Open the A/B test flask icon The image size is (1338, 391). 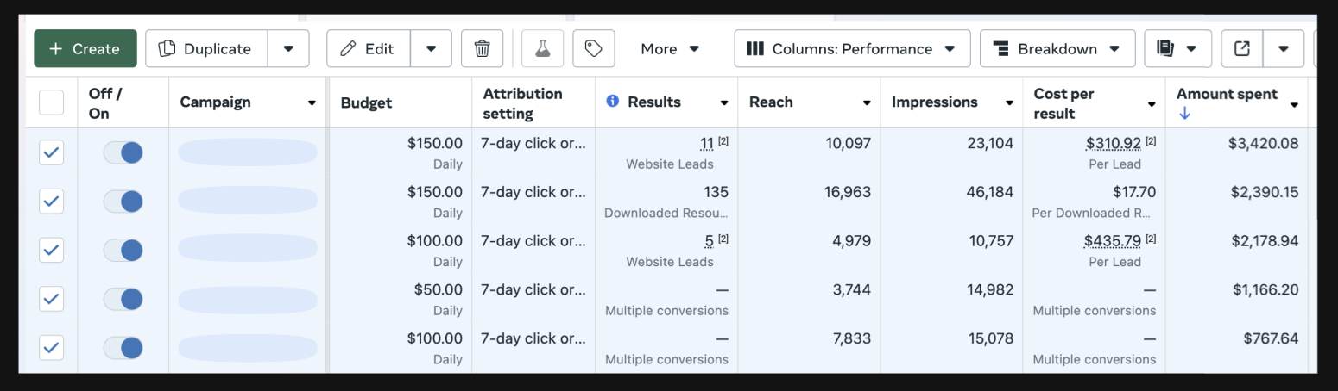coord(542,49)
